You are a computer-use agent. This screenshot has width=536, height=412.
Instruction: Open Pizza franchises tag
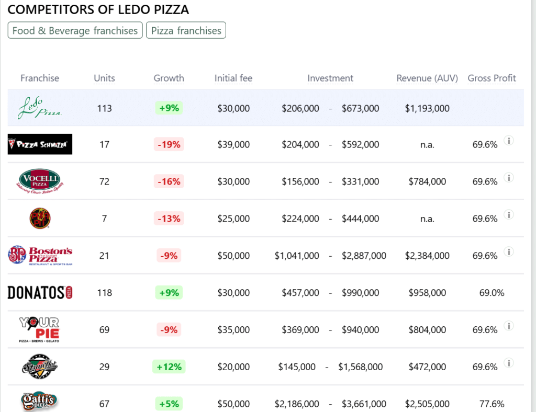tap(186, 30)
